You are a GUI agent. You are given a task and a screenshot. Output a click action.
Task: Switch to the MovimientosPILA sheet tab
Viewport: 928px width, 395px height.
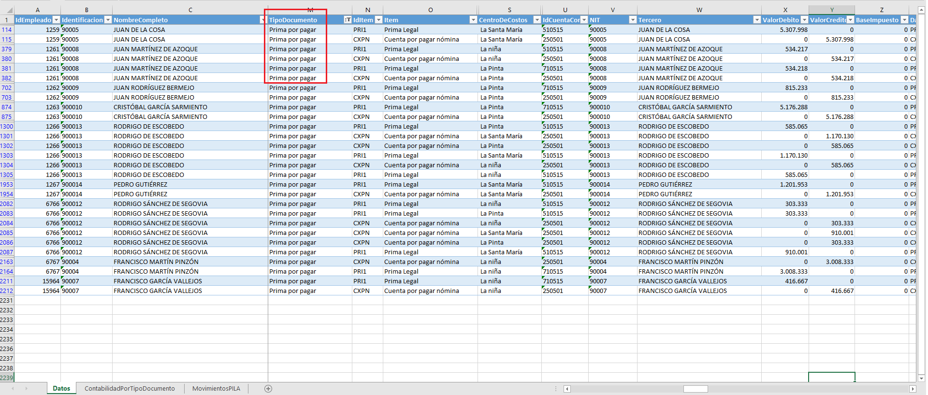coord(216,389)
